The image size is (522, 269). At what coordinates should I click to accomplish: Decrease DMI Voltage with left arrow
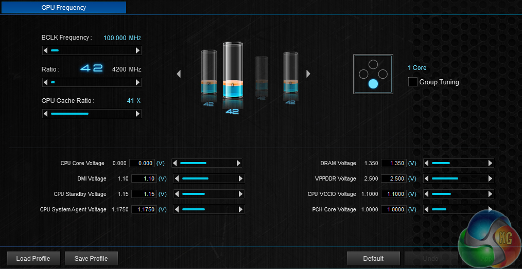pyautogui.click(x=177, y=178)
